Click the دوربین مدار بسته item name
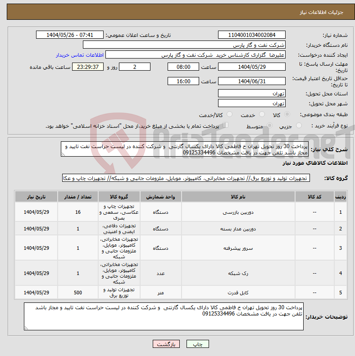 [x=238, y=229]
